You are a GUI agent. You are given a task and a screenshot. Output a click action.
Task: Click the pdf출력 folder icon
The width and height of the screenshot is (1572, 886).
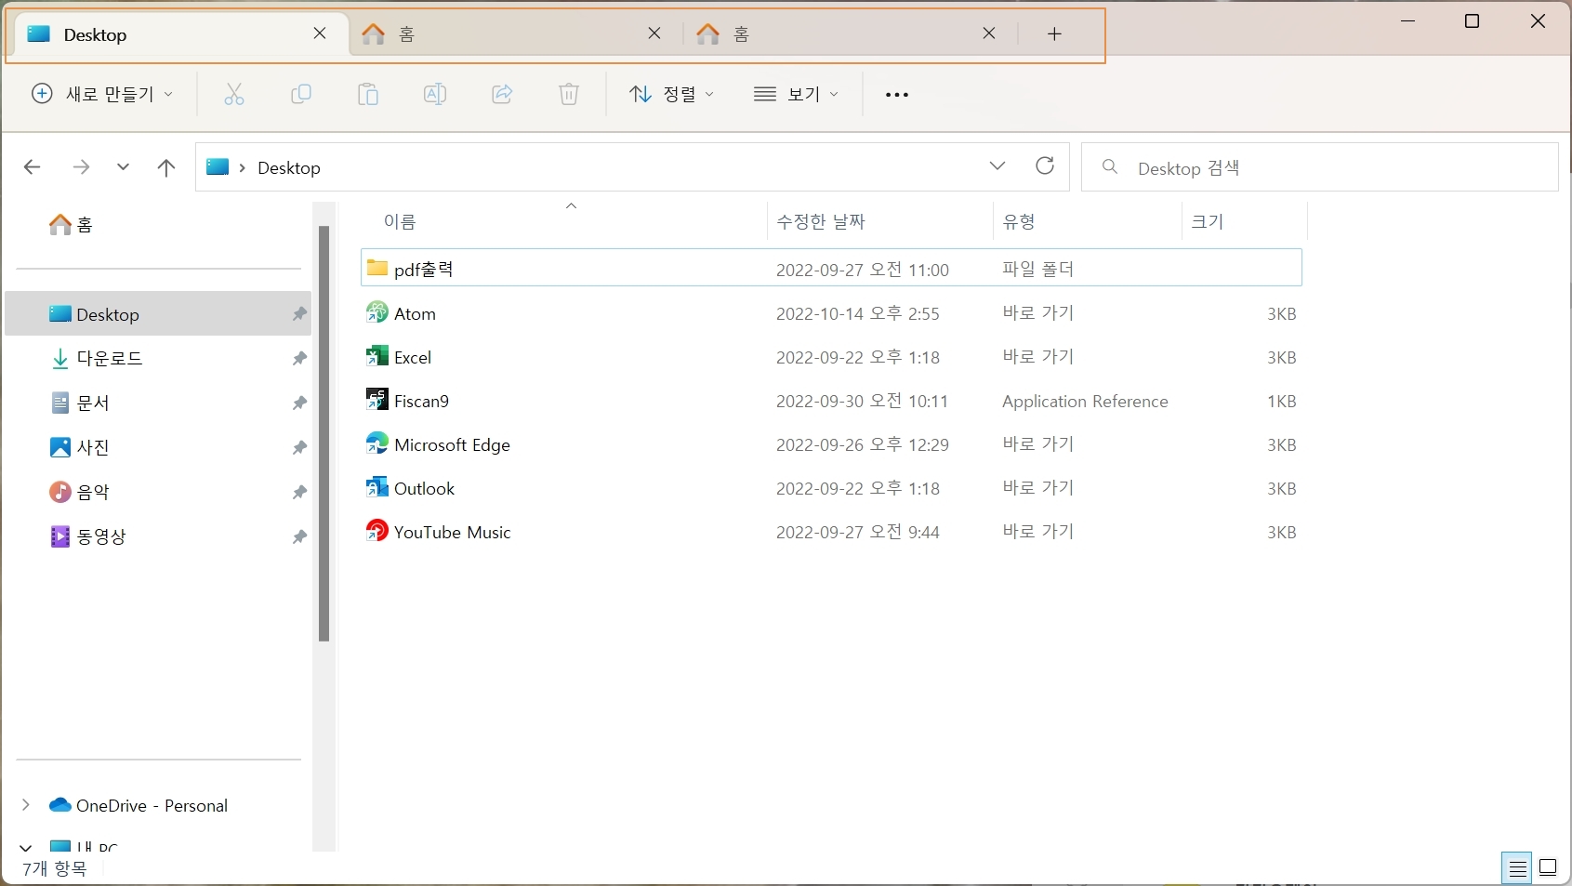[376, 268]
